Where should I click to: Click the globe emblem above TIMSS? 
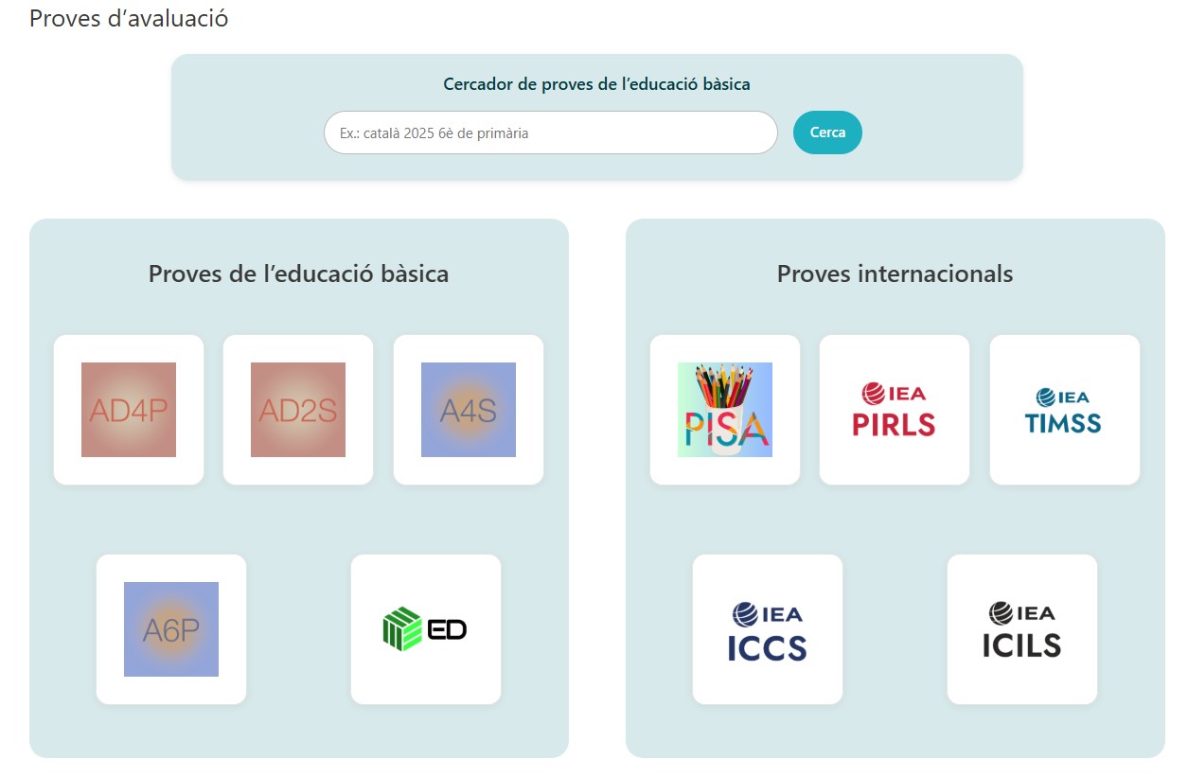(1046, 397)
